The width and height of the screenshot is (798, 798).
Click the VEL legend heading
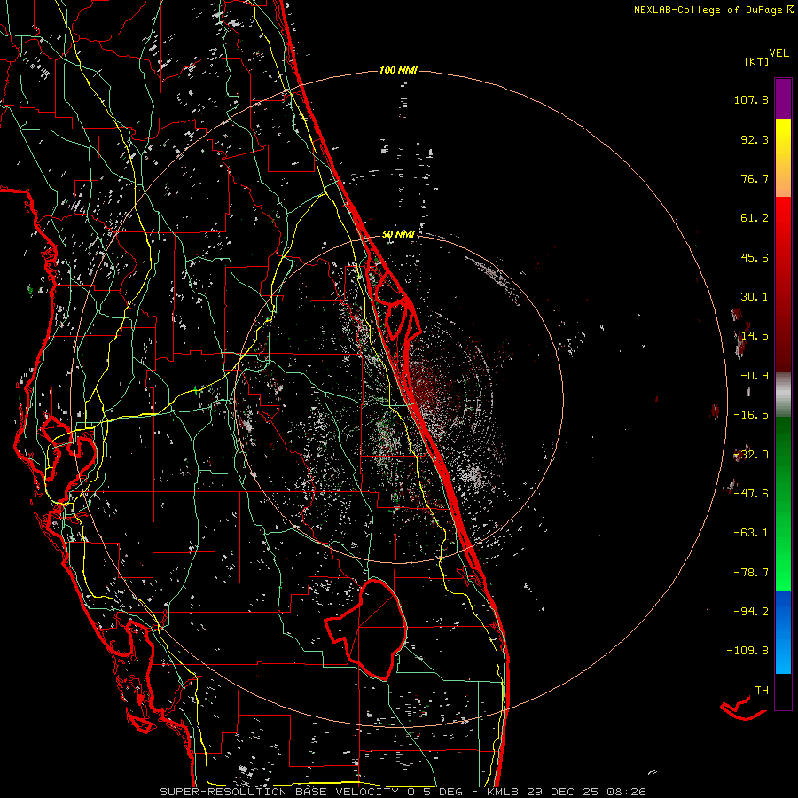778,52
